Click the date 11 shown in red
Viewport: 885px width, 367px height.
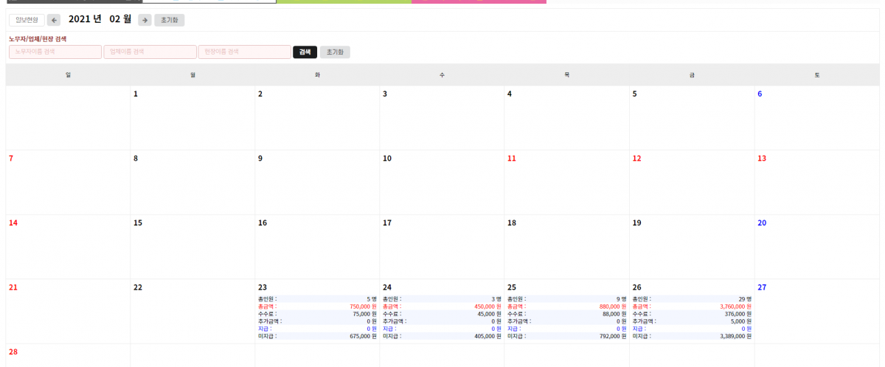(x=512, y=158)
